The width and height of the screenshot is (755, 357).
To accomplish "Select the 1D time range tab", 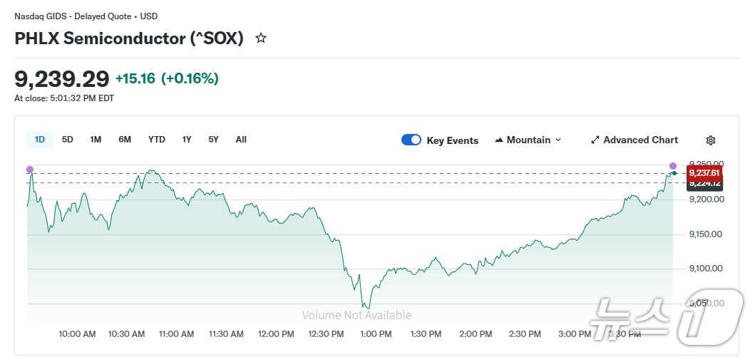I will click(40, 140).
